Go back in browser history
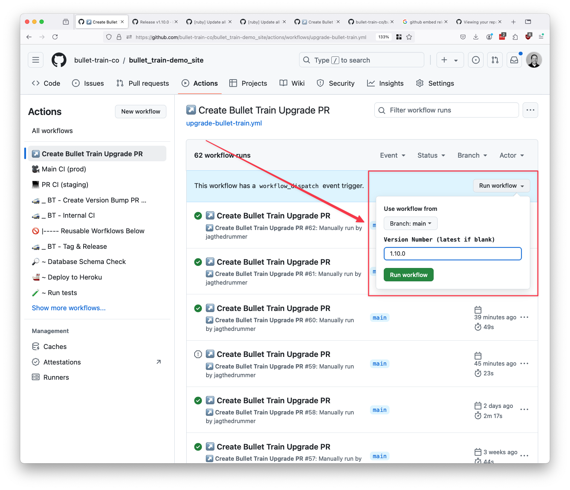Viewport: 570px width, 490px height. click(29, 37)
